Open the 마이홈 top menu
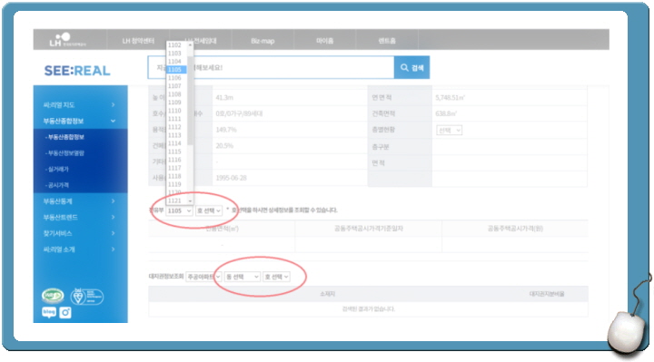The image size is (654, 362). click(324, 41)
